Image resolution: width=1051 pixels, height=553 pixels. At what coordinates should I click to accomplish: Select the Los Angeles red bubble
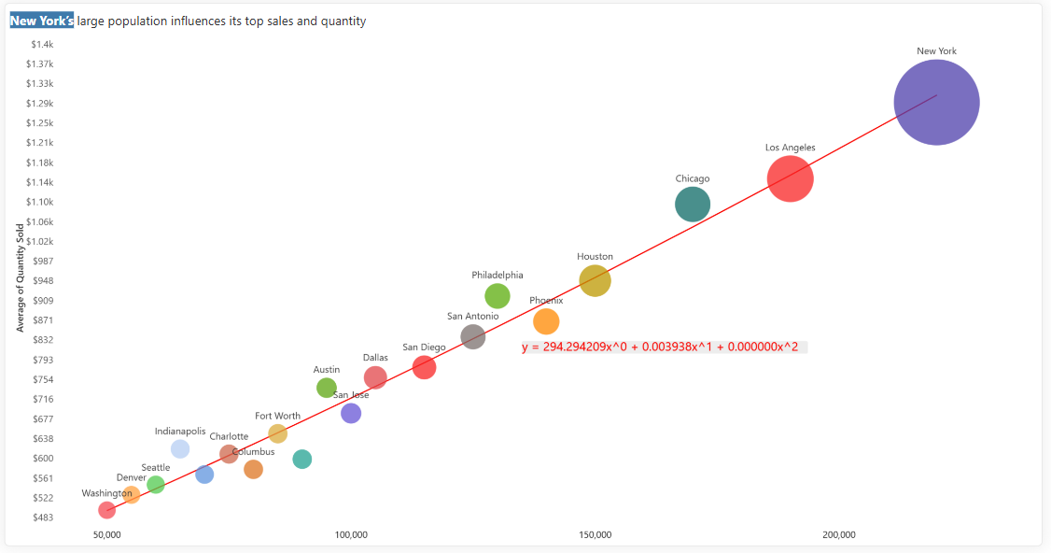pyautogui.click(x=791, y=178)
